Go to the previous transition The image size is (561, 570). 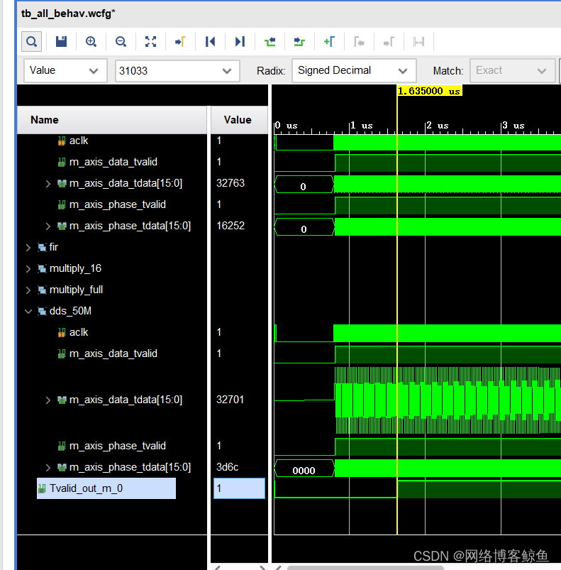[x=270, y=42]
